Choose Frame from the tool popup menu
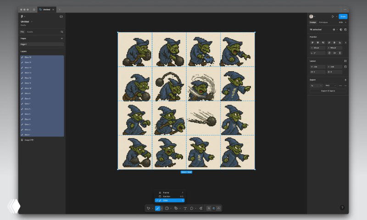Viewport: 367px width, 220px height. pyautogui.click(x=170, y=192)
